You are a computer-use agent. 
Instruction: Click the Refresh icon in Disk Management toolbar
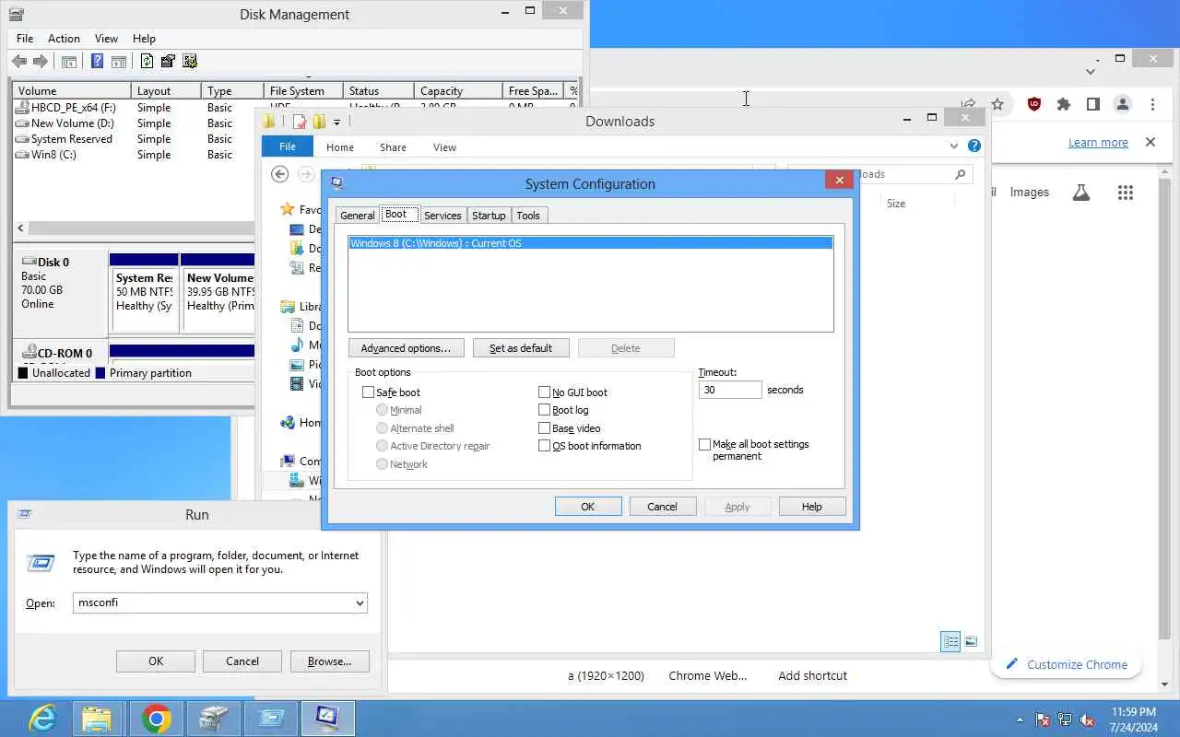point(147,62)
